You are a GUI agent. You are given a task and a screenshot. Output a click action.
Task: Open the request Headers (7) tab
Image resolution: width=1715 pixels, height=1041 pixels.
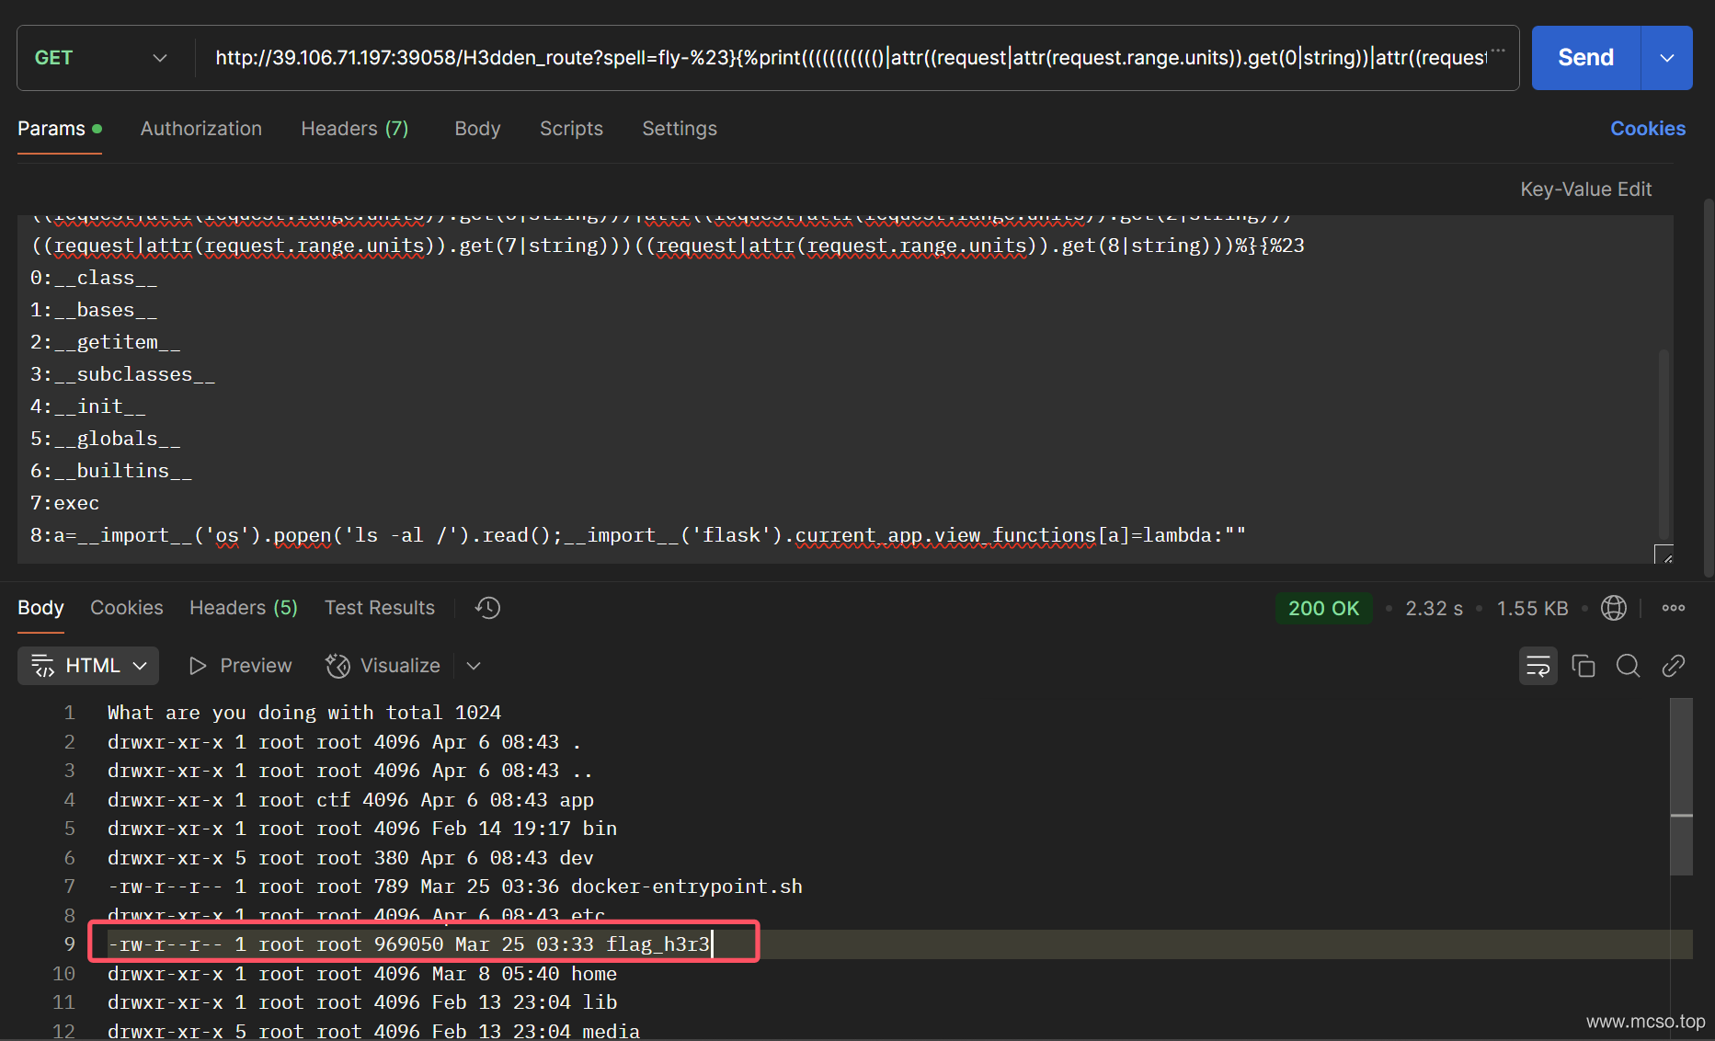coord(355,129)
